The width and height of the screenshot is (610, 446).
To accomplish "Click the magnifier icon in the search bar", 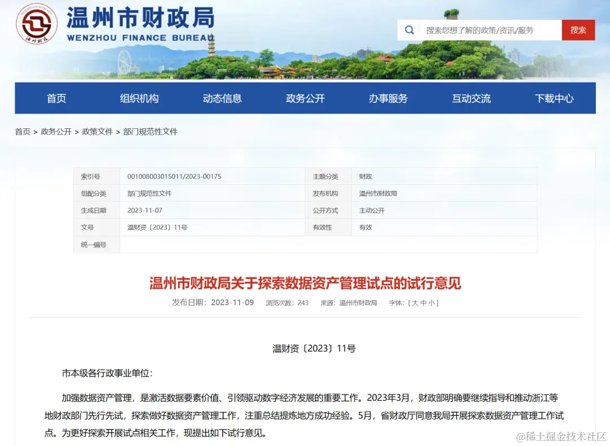I will [409, 29].
